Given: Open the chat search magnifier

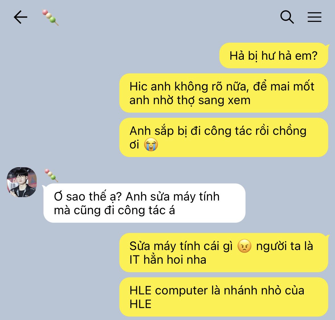Looking at the screenshot, I should [x=287, y=17].
